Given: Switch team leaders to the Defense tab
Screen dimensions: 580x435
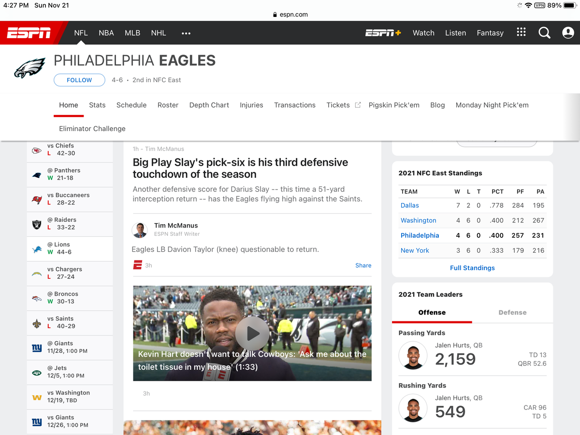Looking at the screenshot, I should 512,312.
